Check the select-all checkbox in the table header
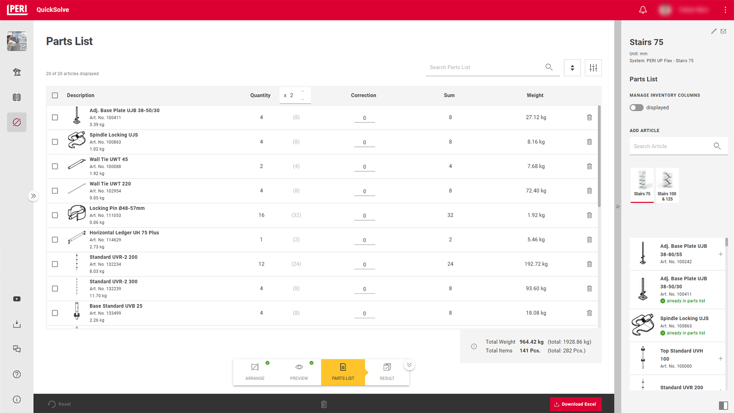Viewport: 734px width, 413px height. 55,95
